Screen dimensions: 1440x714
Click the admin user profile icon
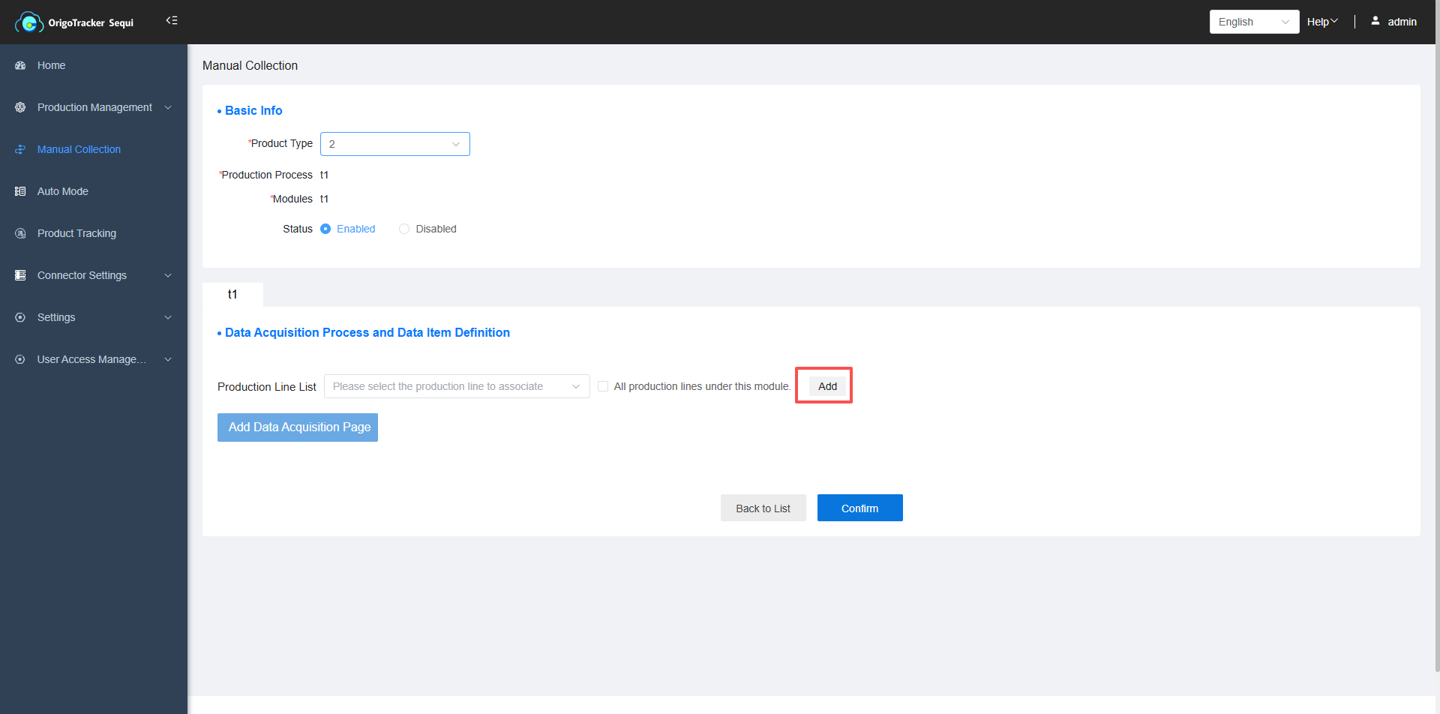click(1375, 22)
